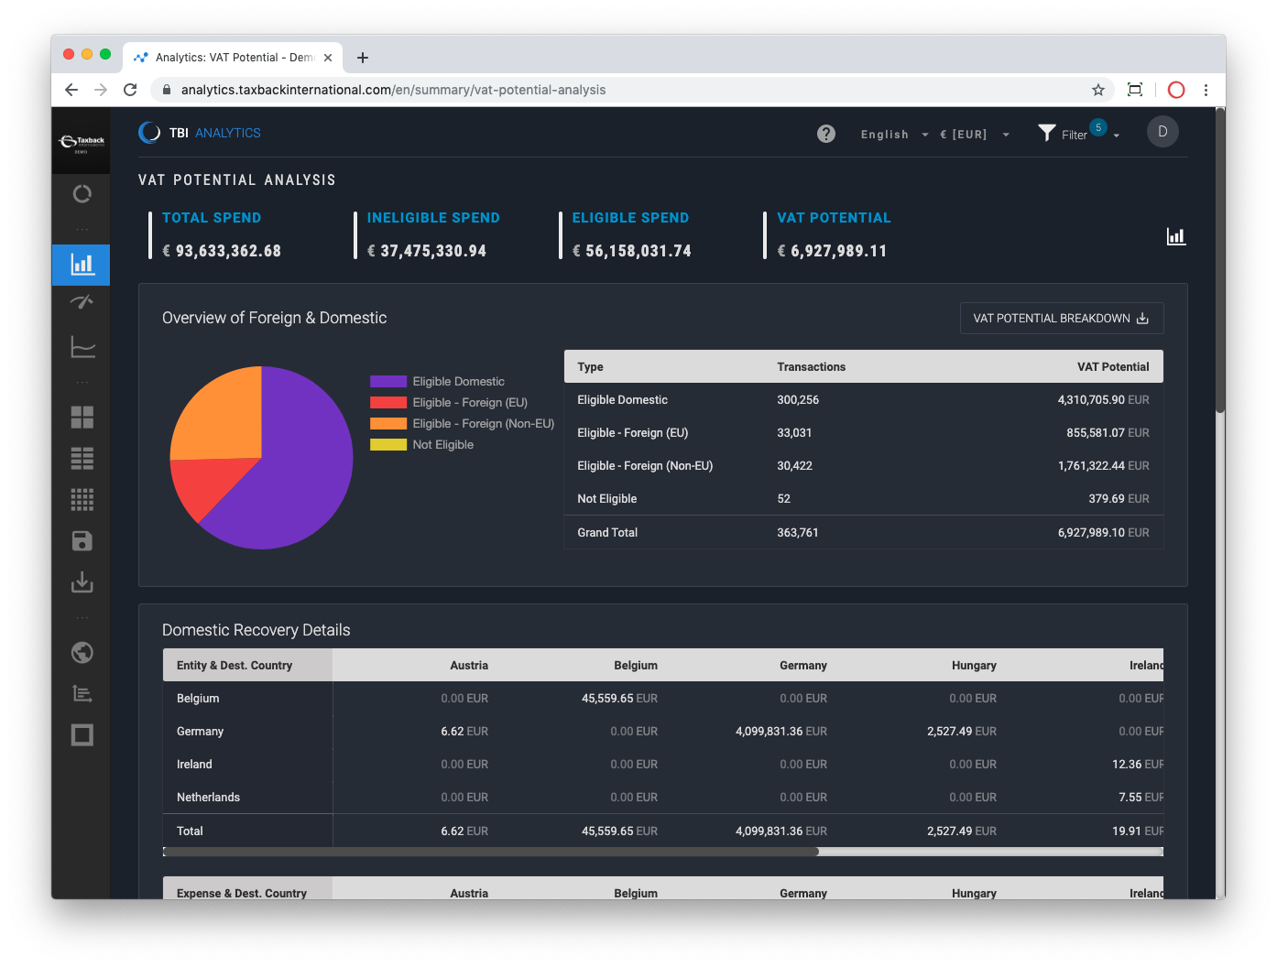
Task: Bookmark page with star icon
Action: click(1098, 90)
